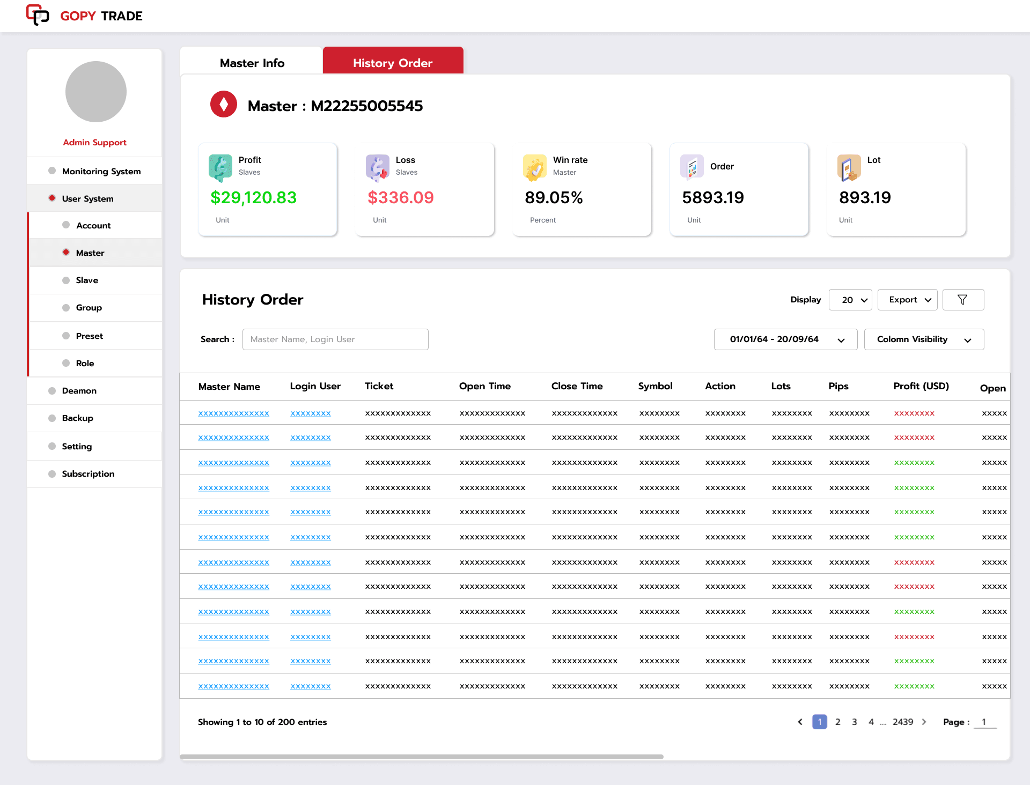Select the Master radio indicator in sidebar
Viewport: 1030px width, 785px height.
65,252
